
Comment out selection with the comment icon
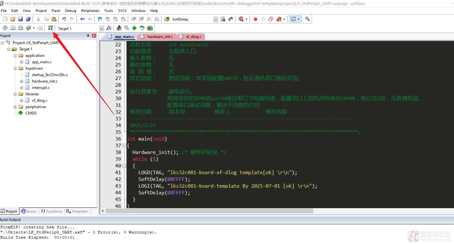pyautogui.click(x=149, y=19)
